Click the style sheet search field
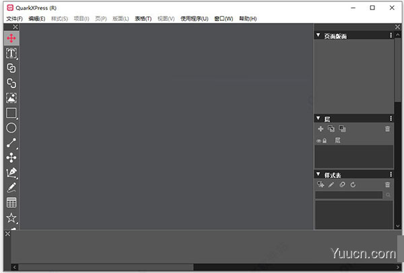 click(x=349, y=195)
